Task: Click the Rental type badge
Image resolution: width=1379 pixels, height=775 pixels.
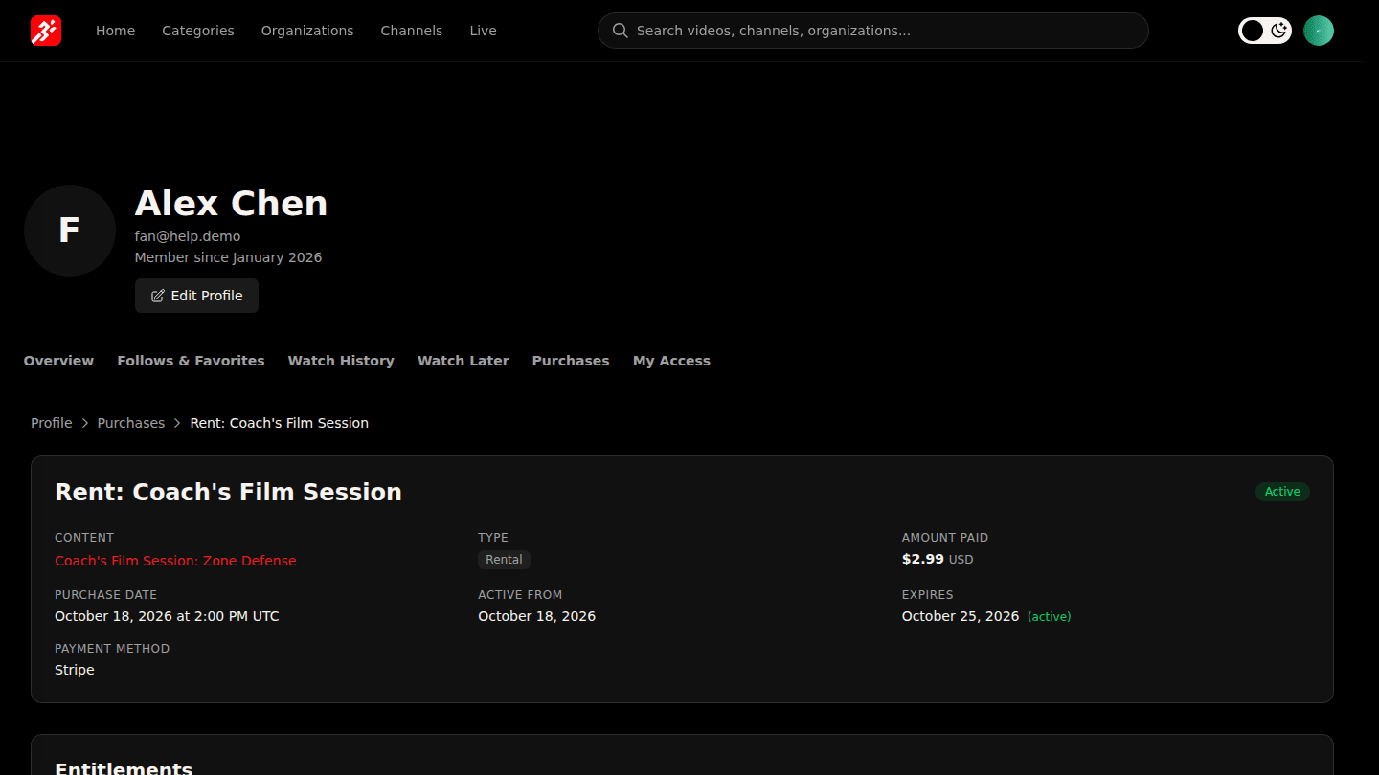Action: click(504, 560)
